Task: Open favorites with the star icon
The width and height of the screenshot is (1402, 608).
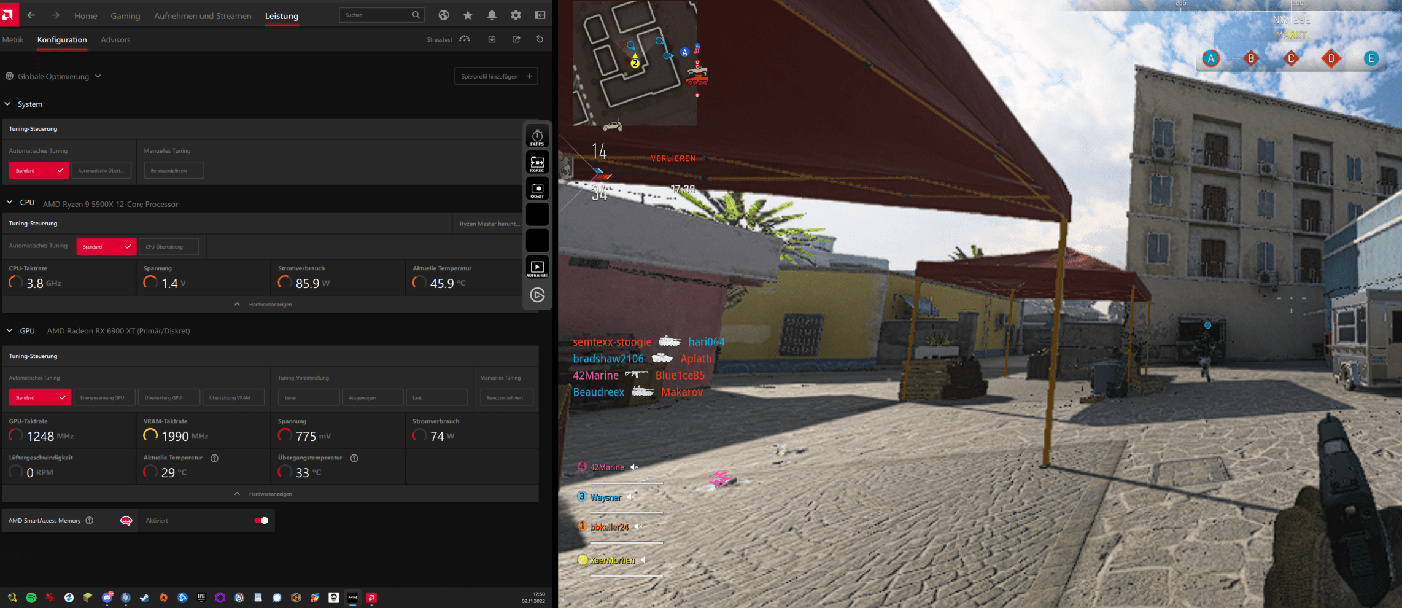Action: [468, 15]
